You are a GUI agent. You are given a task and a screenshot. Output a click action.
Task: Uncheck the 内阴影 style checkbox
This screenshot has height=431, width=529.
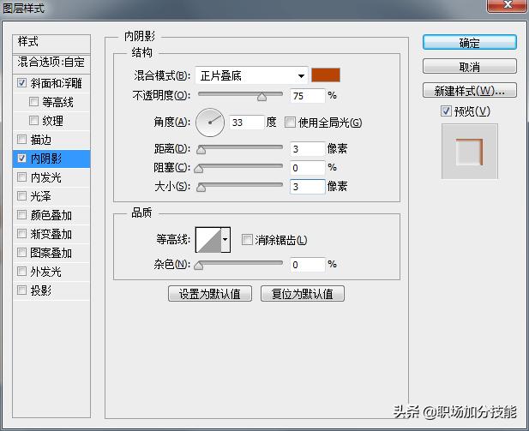[22, 159]
